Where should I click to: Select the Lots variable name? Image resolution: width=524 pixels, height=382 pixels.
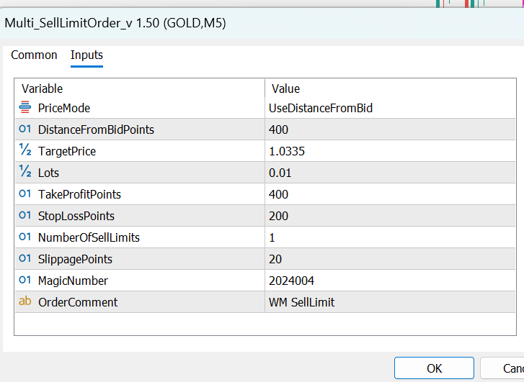pyautogui.click(x=48, y=173)
